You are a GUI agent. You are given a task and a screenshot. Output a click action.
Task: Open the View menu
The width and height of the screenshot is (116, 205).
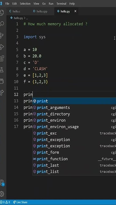click(x=36, y=4)
